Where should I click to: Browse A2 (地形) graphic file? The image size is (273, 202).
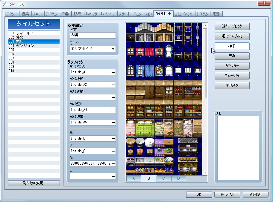click(113, 85)
